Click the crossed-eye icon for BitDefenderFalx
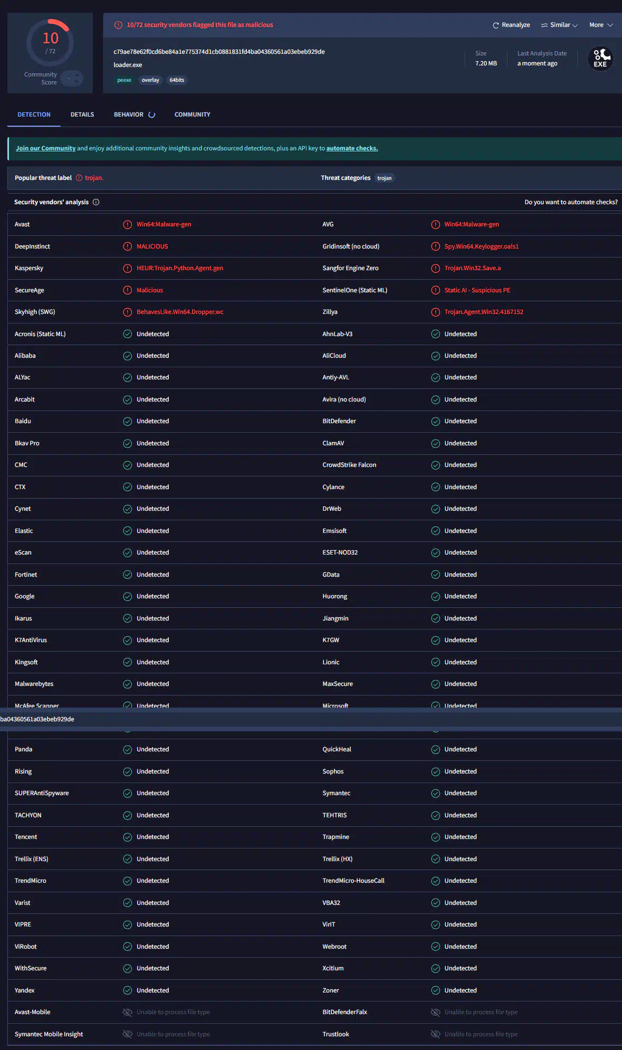622x1050 pixels. point(435,1012)
